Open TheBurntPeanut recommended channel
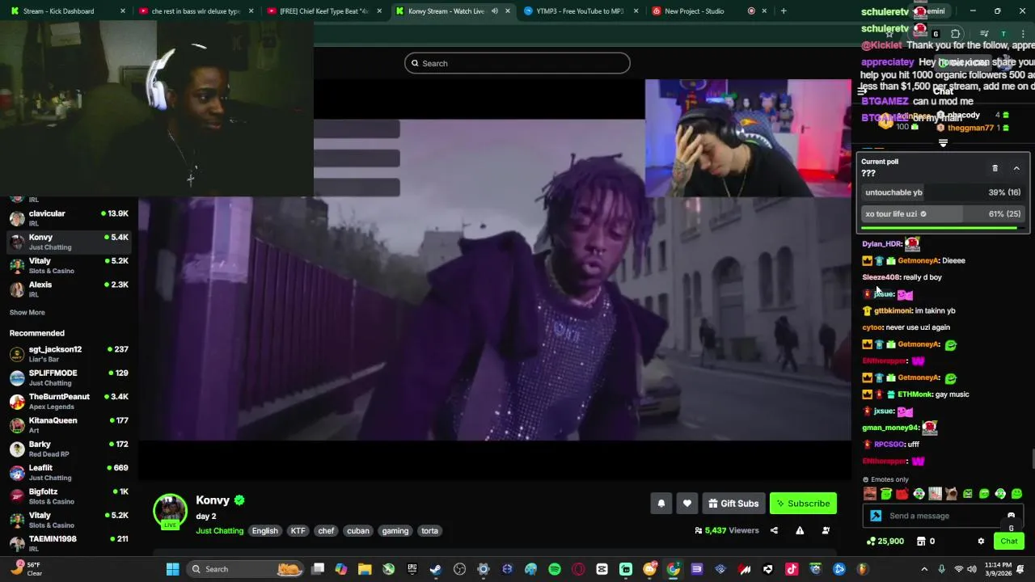1035x582 pixels. click(x=69, y=401)
